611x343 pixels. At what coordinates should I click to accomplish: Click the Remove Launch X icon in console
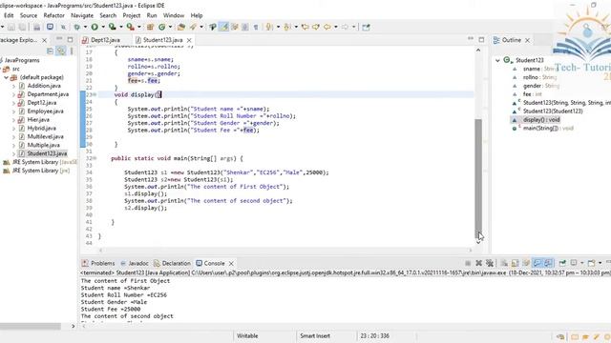click(479, 263)
